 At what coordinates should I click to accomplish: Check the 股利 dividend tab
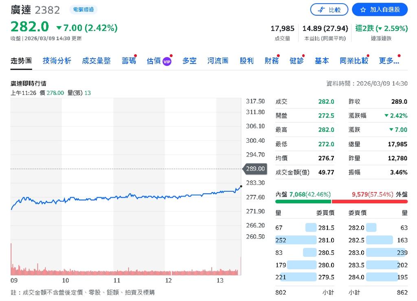(x=246, y=60)
